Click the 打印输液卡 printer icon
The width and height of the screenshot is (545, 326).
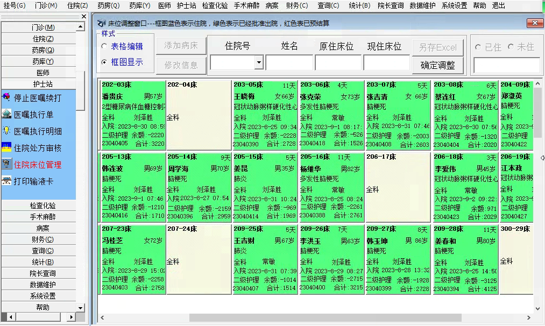6,181
